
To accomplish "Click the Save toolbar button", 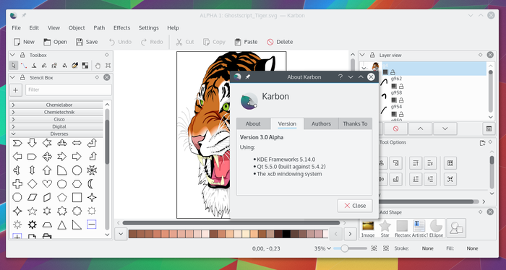I will (87, 42).
